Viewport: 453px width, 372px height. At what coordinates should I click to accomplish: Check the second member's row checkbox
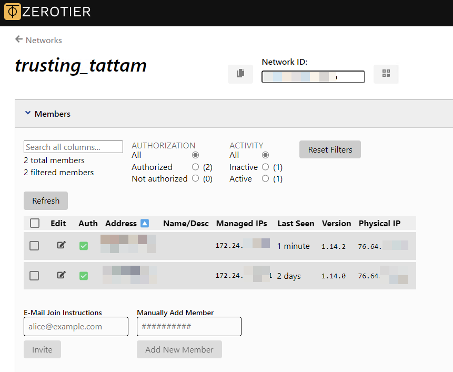tap(34, 275)
